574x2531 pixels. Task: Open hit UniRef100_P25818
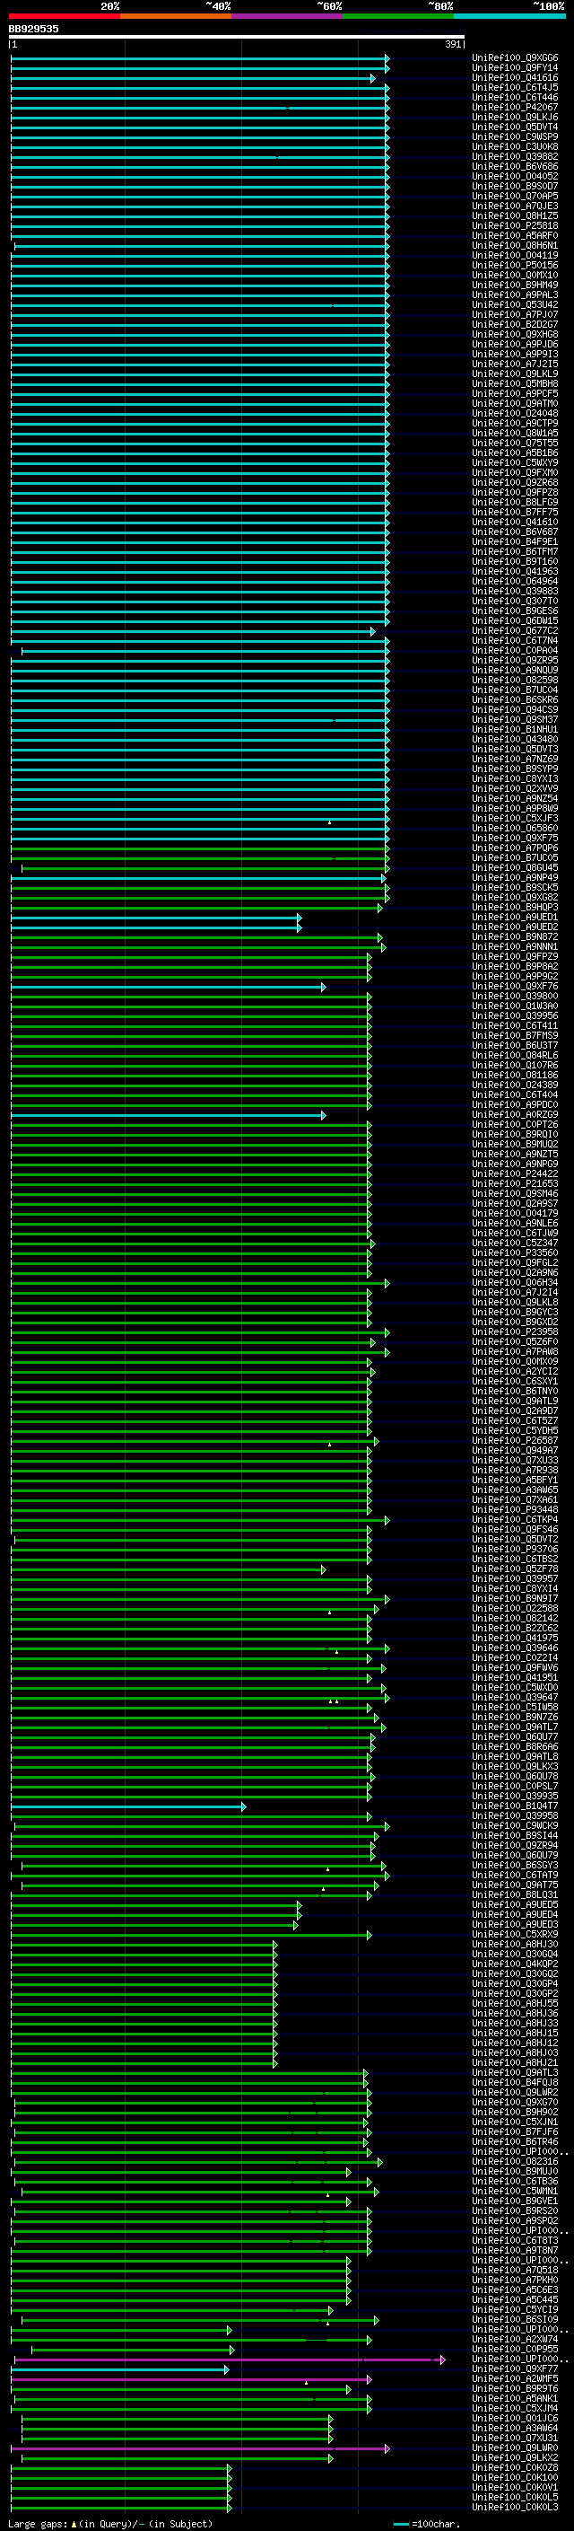515,226
